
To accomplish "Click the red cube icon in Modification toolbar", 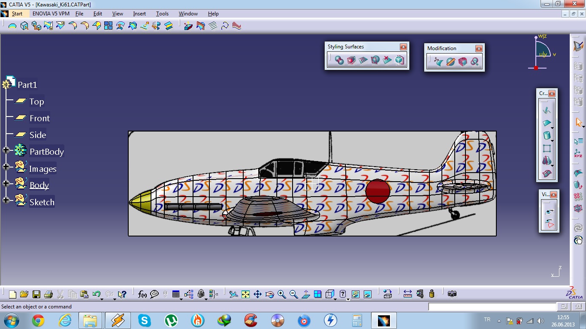I will (462, 62).
